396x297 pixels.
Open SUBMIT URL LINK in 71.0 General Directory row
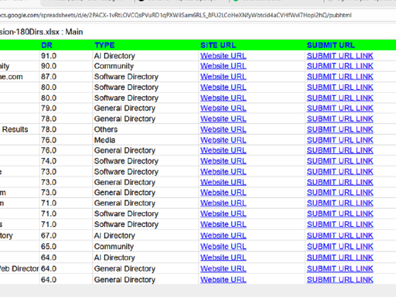[340, 203]
